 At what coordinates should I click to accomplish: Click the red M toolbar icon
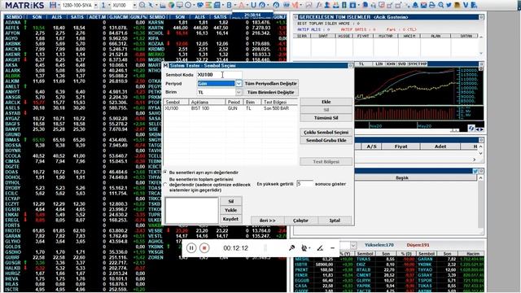pos(295,6)
